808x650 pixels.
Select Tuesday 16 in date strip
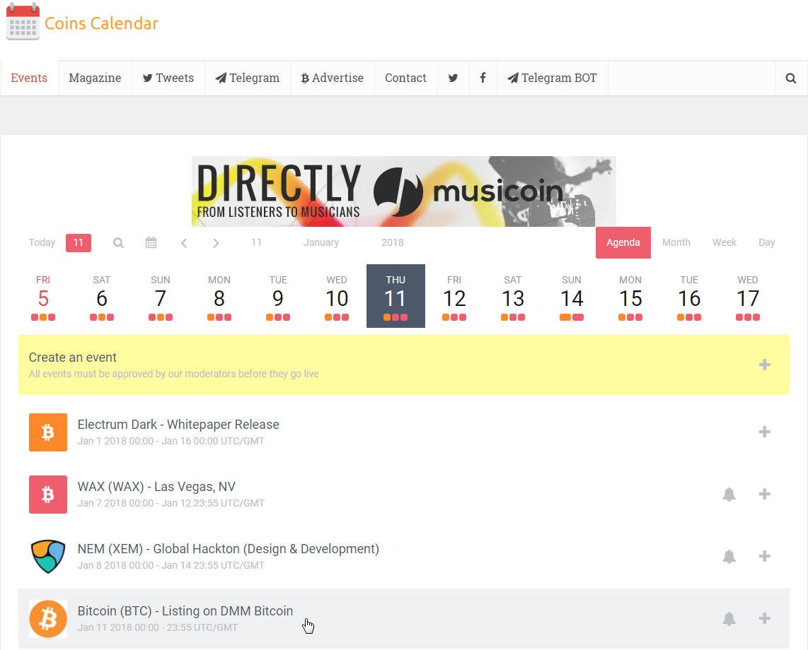click(x=689, y=296)
